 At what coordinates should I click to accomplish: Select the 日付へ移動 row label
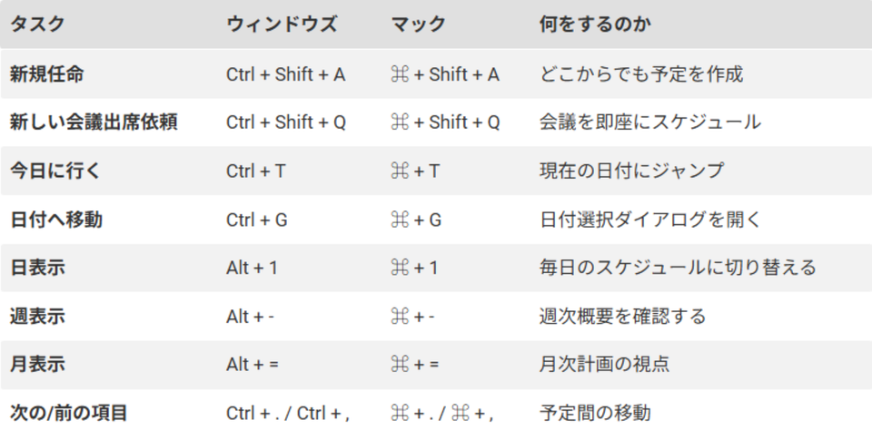point(56,220)
